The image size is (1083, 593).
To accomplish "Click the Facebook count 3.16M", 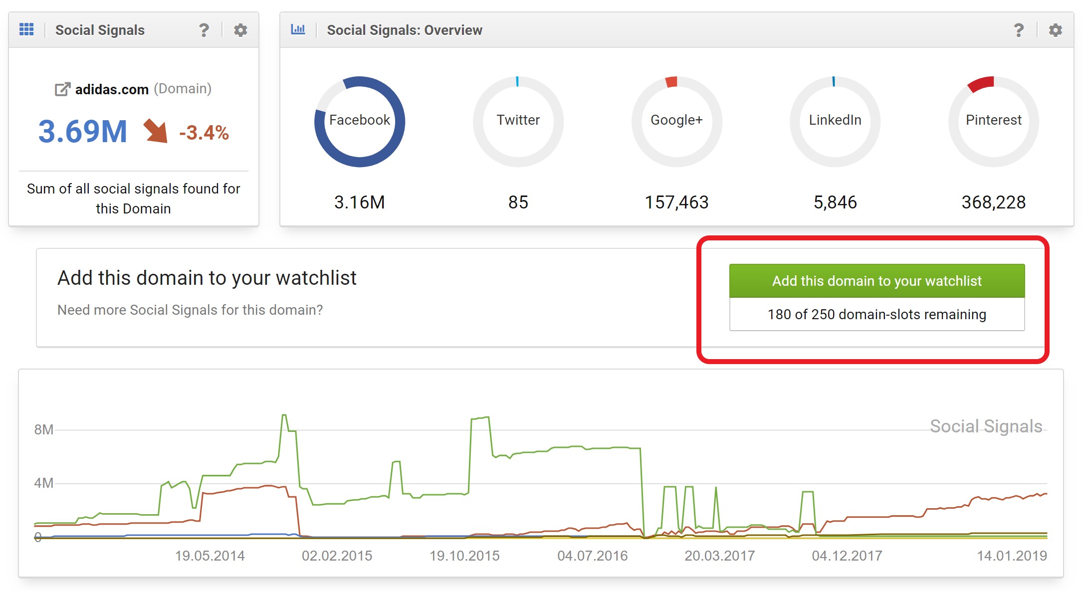I will click(x=360, y=202).
